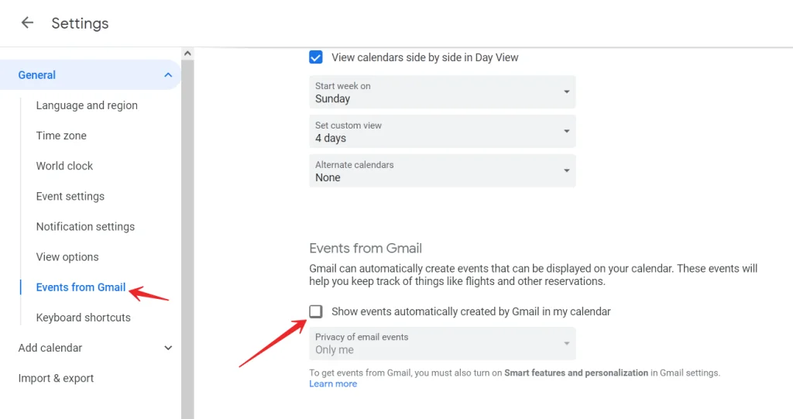Open Notification settings section
793x419 pixels.
tap(85, 227)
